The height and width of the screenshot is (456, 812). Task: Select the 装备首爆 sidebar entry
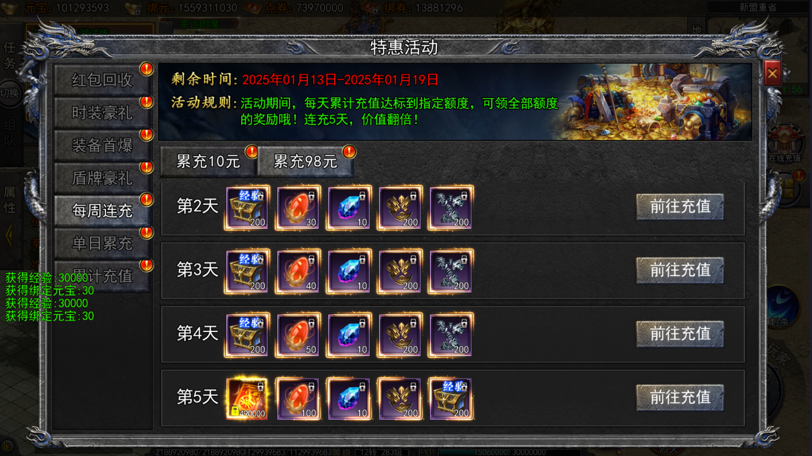(x=103, y=145)
